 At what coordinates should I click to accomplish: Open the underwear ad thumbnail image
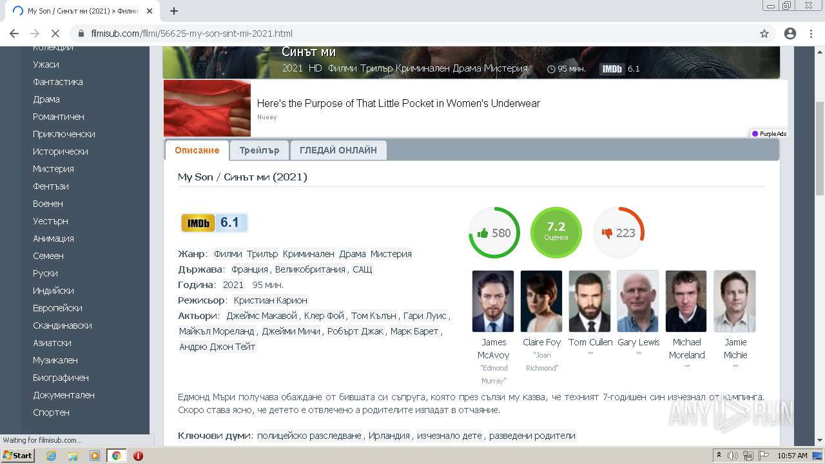click(207, 108)
